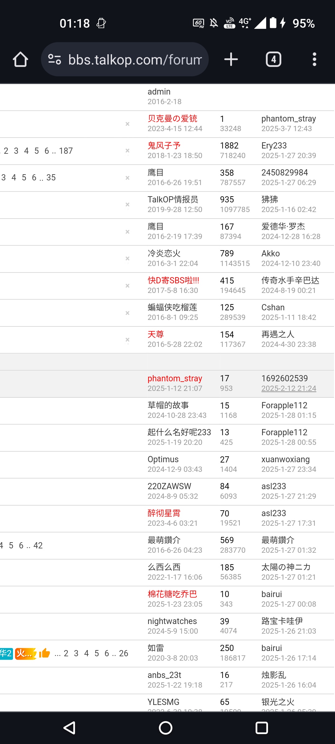Click the x icon in 贝克曼の爱铳 row
The height and width of the screenshot is (744, 335).
pos(127,124)
